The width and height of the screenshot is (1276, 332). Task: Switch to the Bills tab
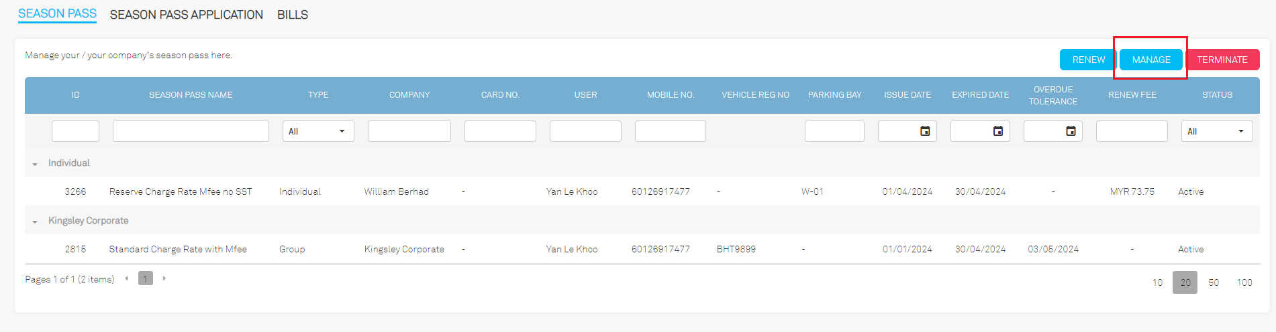point(293,15)
